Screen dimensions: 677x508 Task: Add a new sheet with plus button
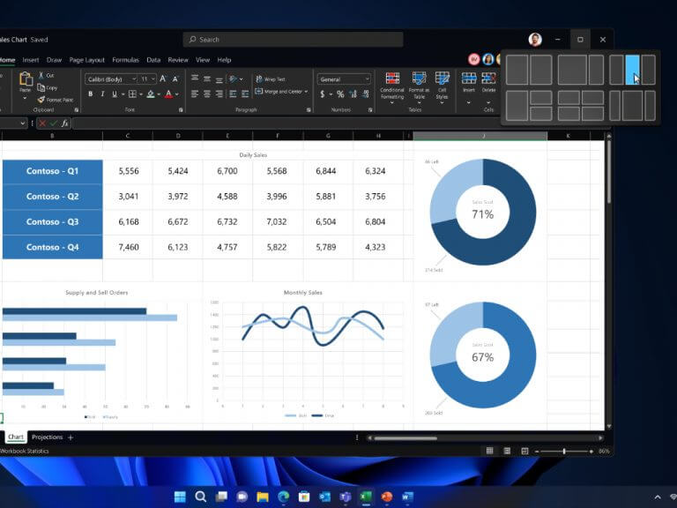click(x=71, y=437)
